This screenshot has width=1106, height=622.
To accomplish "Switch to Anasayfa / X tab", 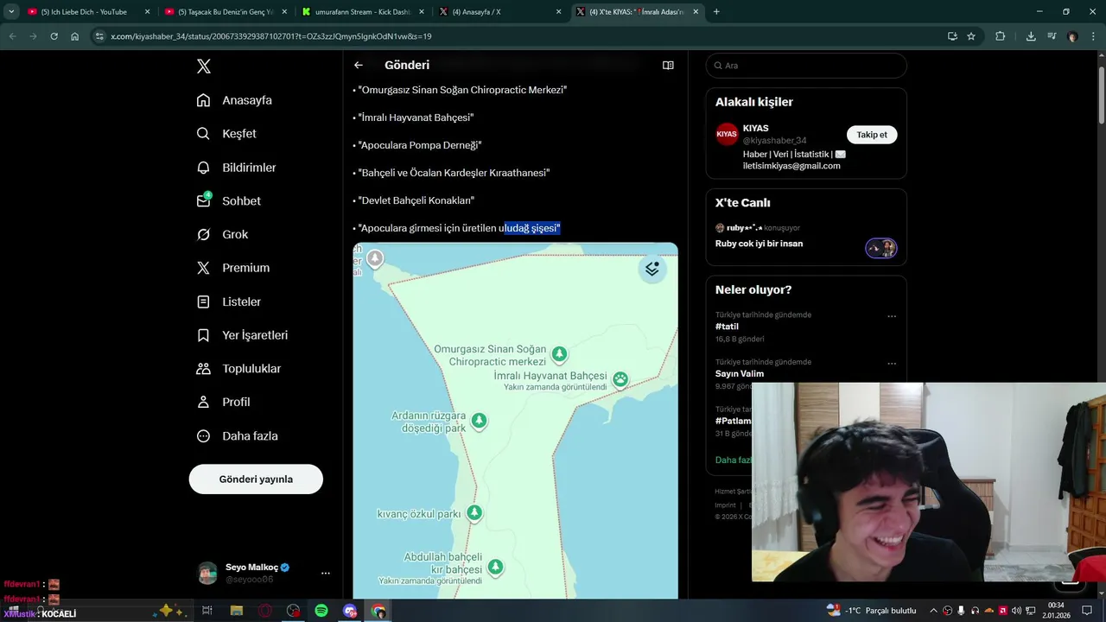I will (500, 12).
